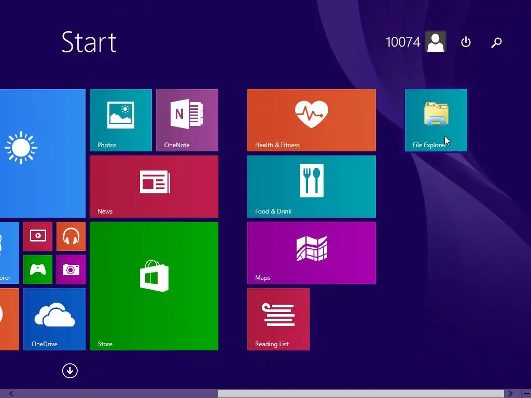Click the search magnifier icon
Viewport: 531px width, 398px height.
[x=496, y=42]
